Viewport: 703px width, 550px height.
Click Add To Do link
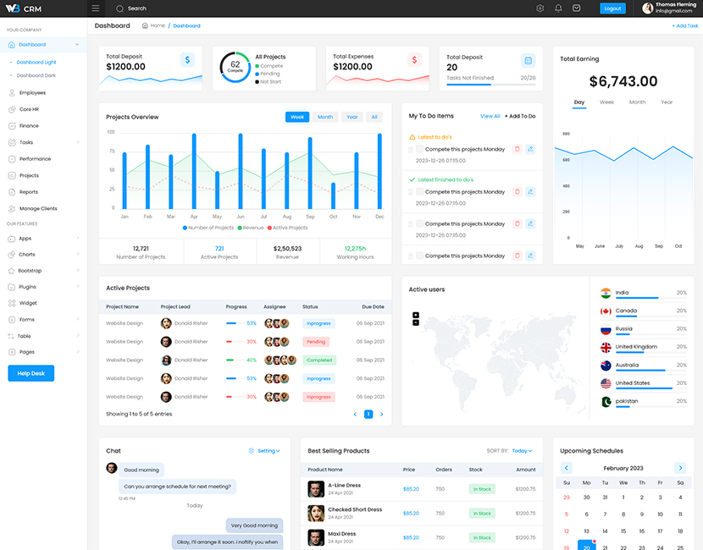[x=520, y=116]
